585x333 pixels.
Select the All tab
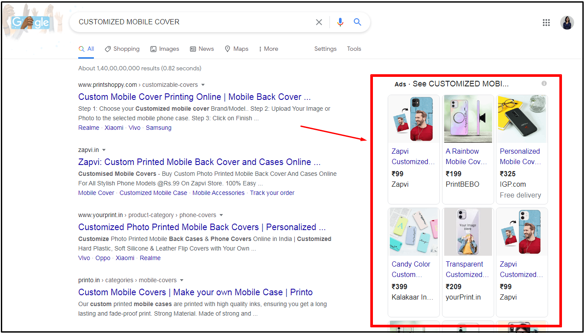(x=86, y=49)
